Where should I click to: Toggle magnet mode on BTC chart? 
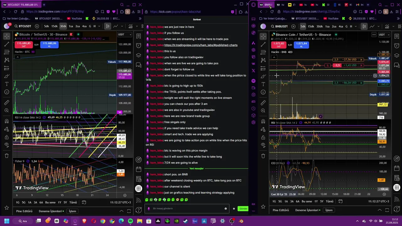pos(7,121)
